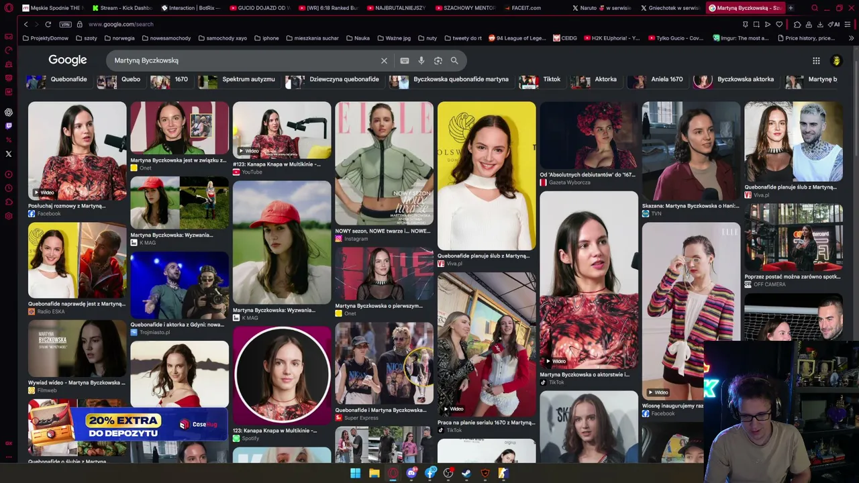859x483 pixels.
Task: Open a new browser tab with the plus
Action: point(791,8)
